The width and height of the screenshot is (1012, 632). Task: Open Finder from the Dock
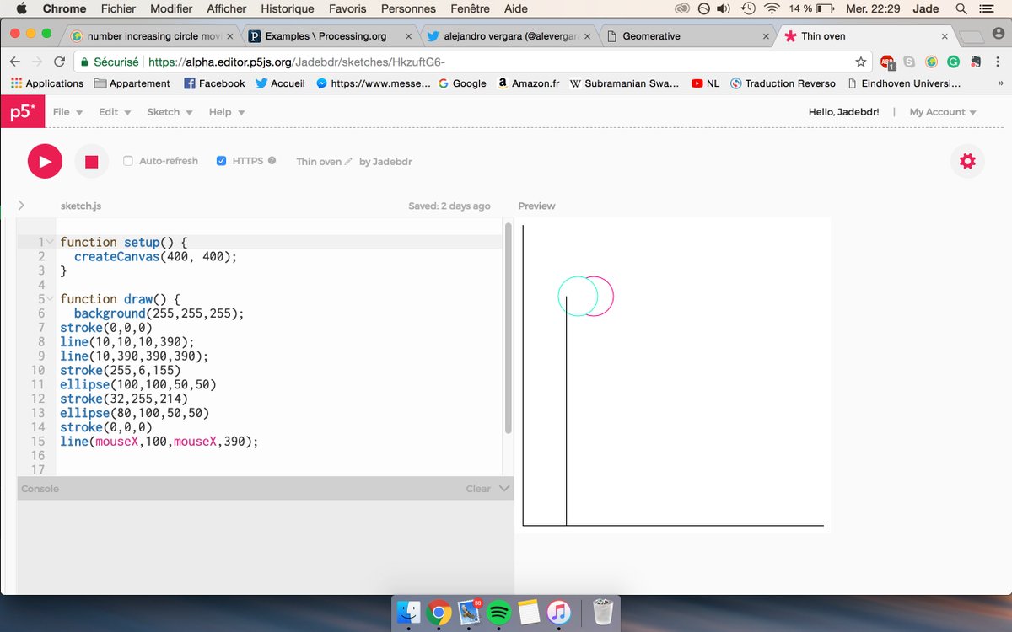coord(409,612)
